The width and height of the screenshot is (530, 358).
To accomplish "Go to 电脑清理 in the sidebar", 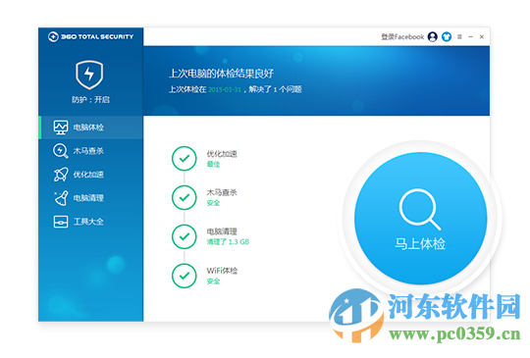I will pyautogui.click(x=91, y=198).
